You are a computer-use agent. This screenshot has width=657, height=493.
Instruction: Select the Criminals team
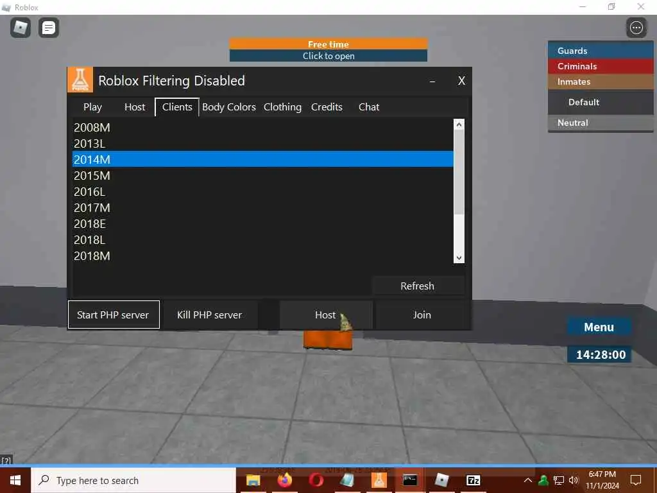(x=601, y=66)
